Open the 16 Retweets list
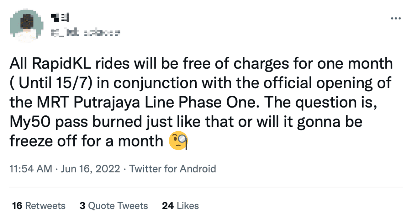412x224 pixels. [39, 206]
